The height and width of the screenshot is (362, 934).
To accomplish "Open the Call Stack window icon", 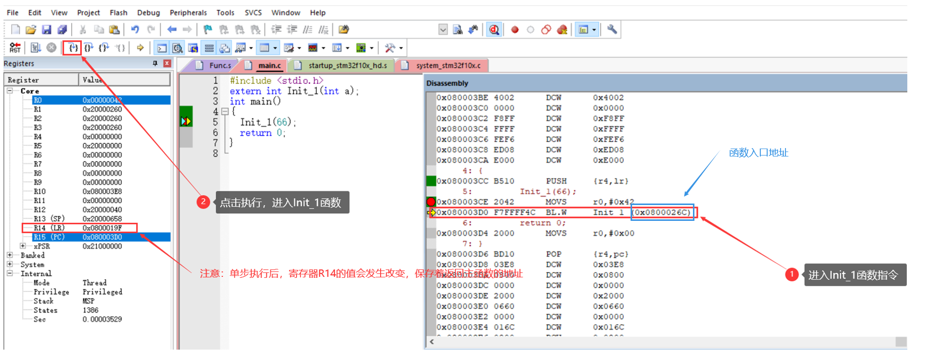I will pyautogui.click(x=225, y=48).
